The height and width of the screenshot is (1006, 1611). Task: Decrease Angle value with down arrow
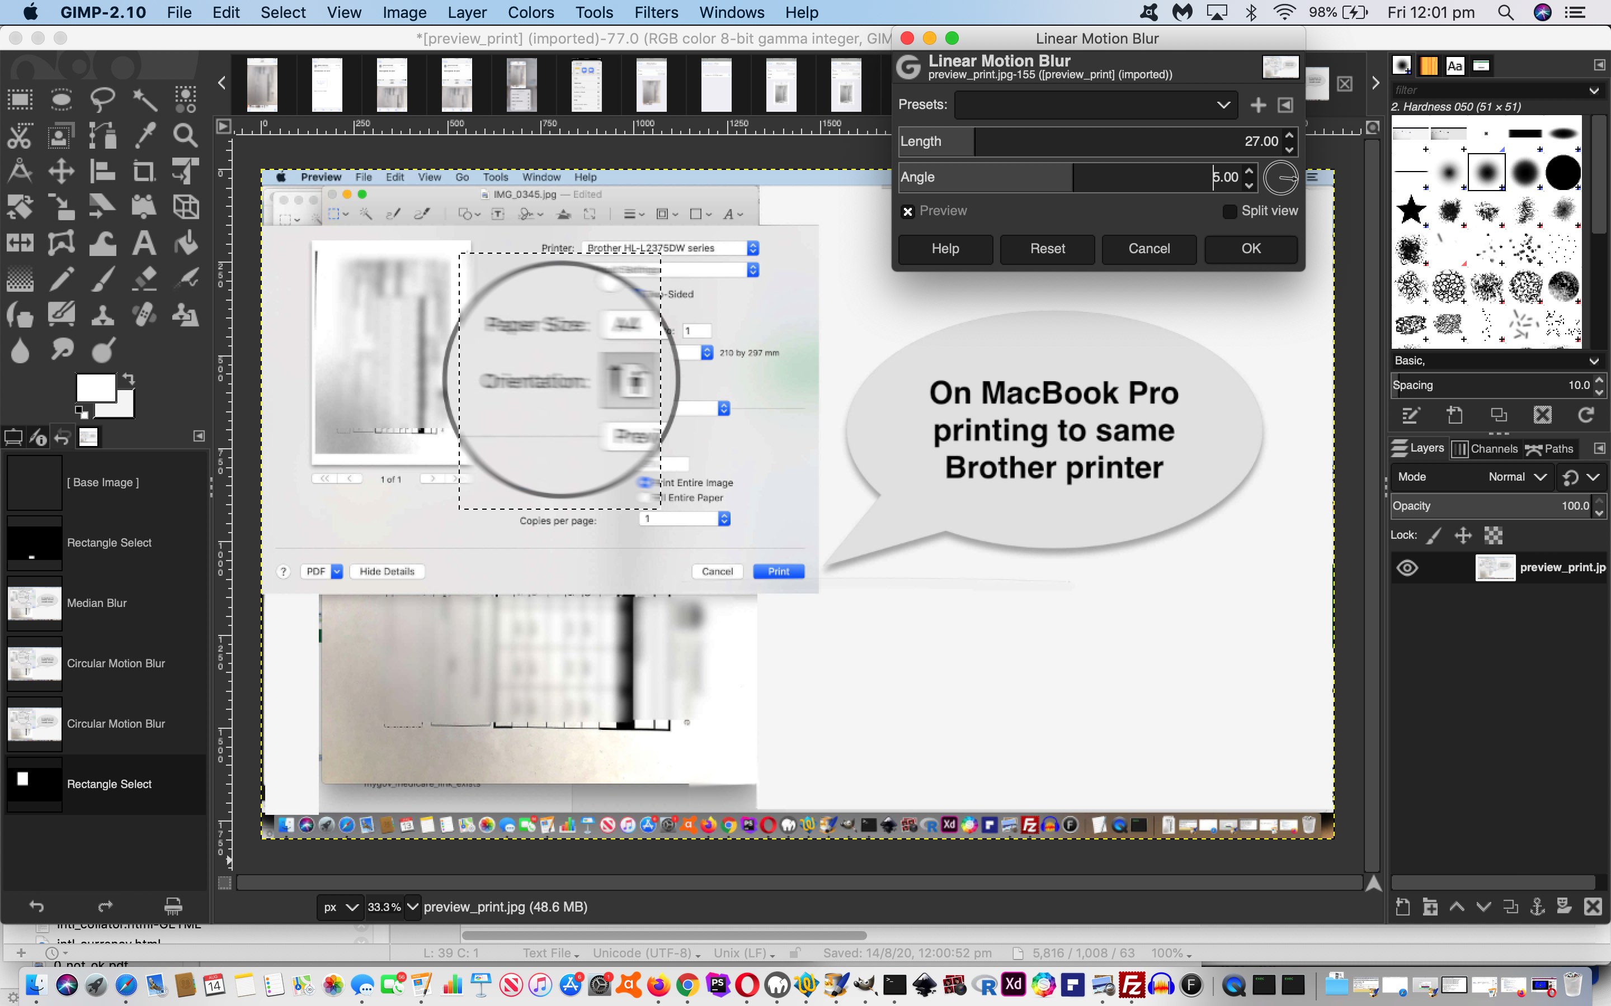coord(1250,184)
